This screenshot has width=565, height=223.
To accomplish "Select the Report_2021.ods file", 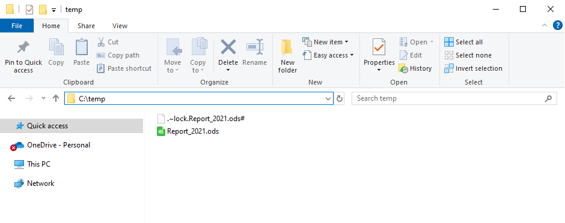I will point(188,131).
